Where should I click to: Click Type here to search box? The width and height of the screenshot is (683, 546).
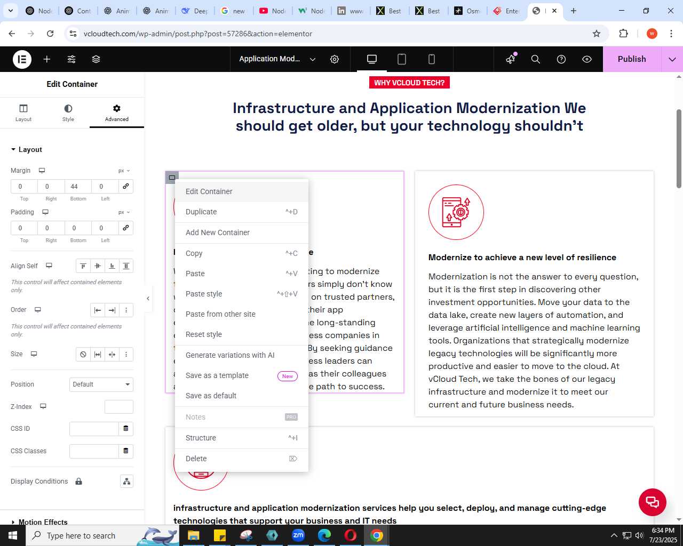click(101, 535)
